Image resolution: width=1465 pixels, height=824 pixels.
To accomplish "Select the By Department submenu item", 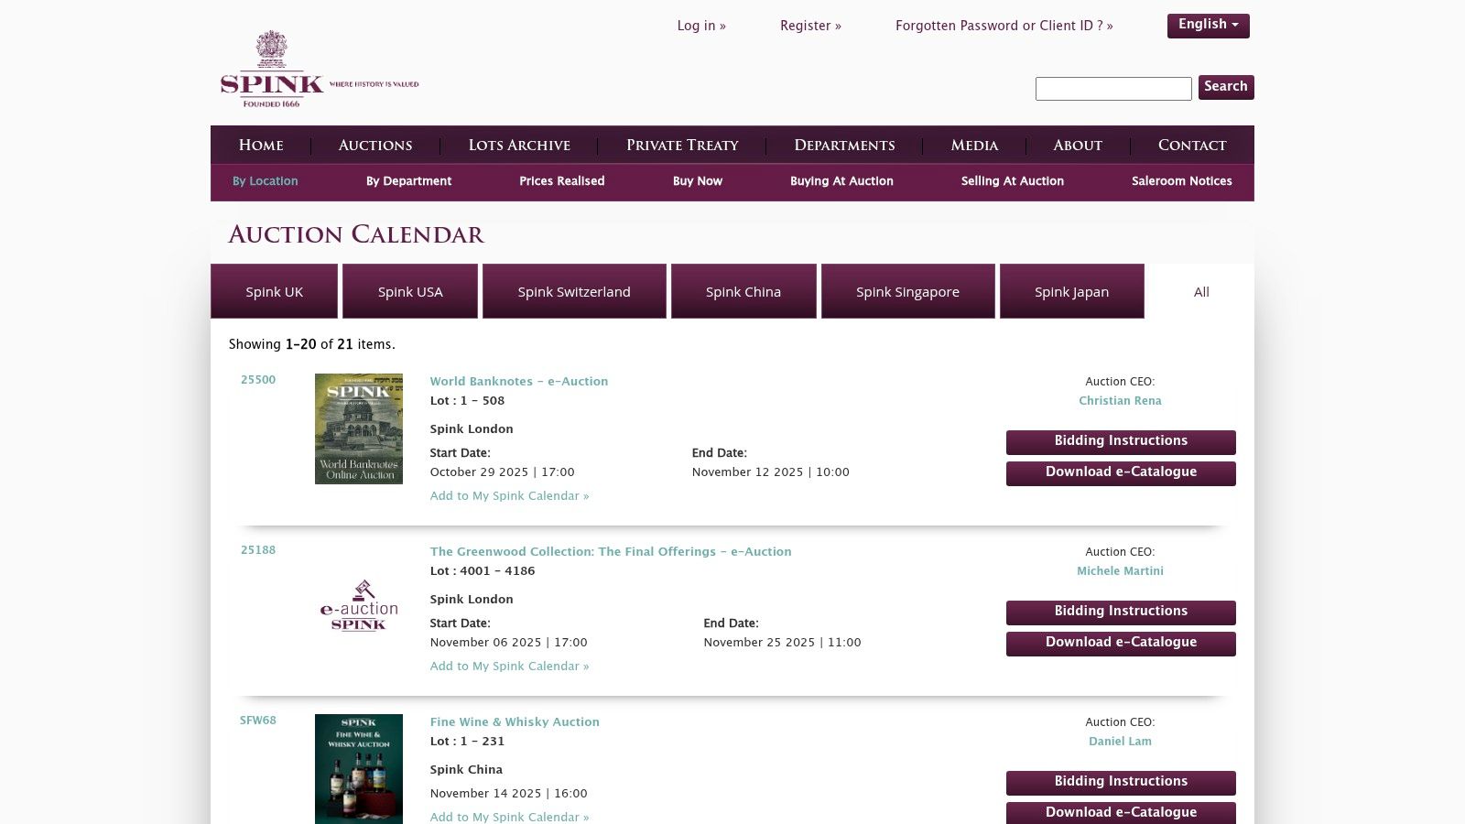I will (x=409, y=181).
